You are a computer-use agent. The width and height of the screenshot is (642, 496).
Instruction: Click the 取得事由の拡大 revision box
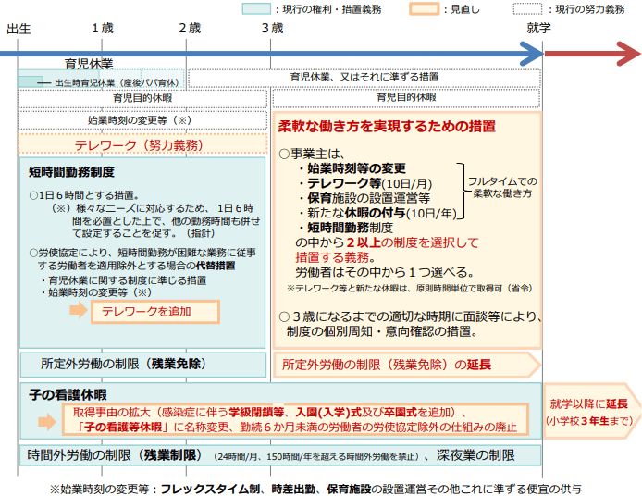(295, 419)
